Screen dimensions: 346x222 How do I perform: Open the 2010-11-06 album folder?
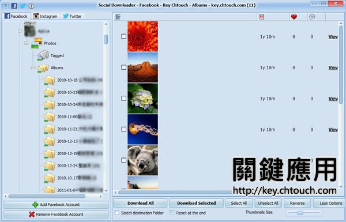click(50, 117)
